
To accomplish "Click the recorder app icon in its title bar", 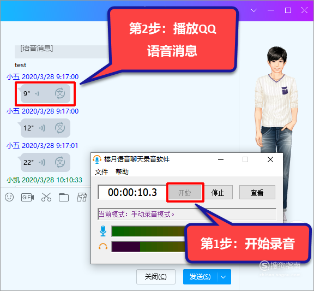I will click(x=97, y=159).
